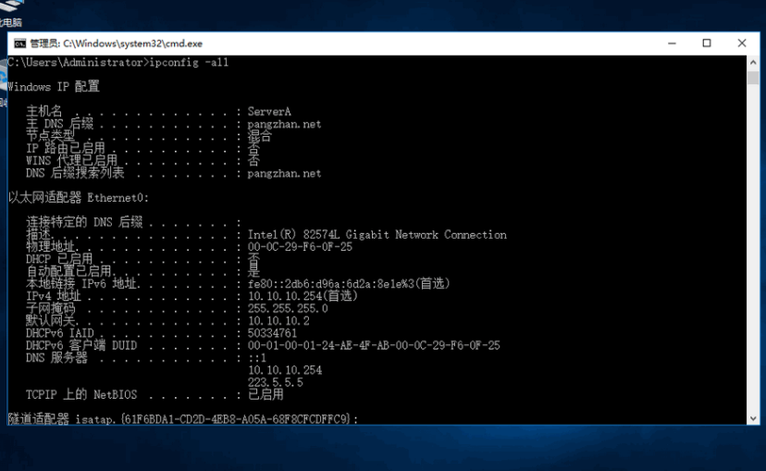This screenshot has width=766, height=471.
Task: Click the cmd.exe window title text
Action: tap(117, 43)
